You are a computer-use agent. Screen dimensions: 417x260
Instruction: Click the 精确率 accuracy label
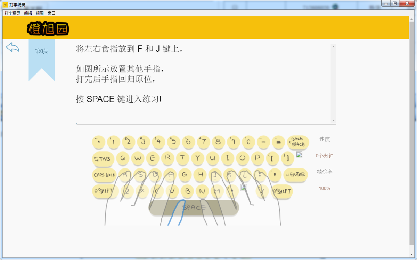pos(324,172)
